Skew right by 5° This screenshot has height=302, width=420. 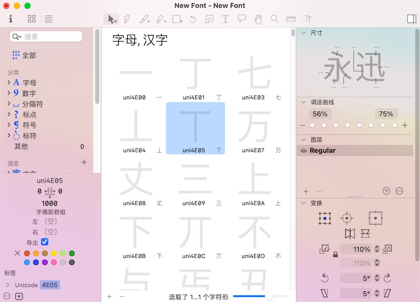[x=387, y=293]
